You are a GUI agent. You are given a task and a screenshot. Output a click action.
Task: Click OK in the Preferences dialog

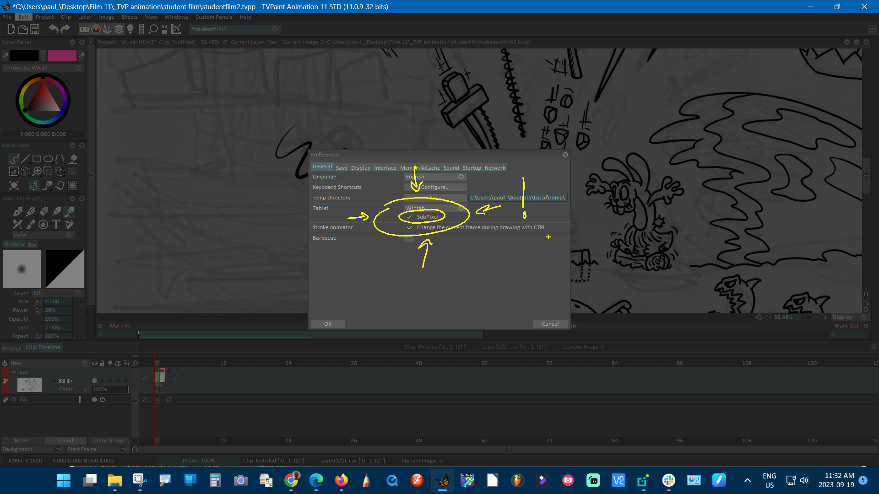pyautogui.click(x=328, y=324)
